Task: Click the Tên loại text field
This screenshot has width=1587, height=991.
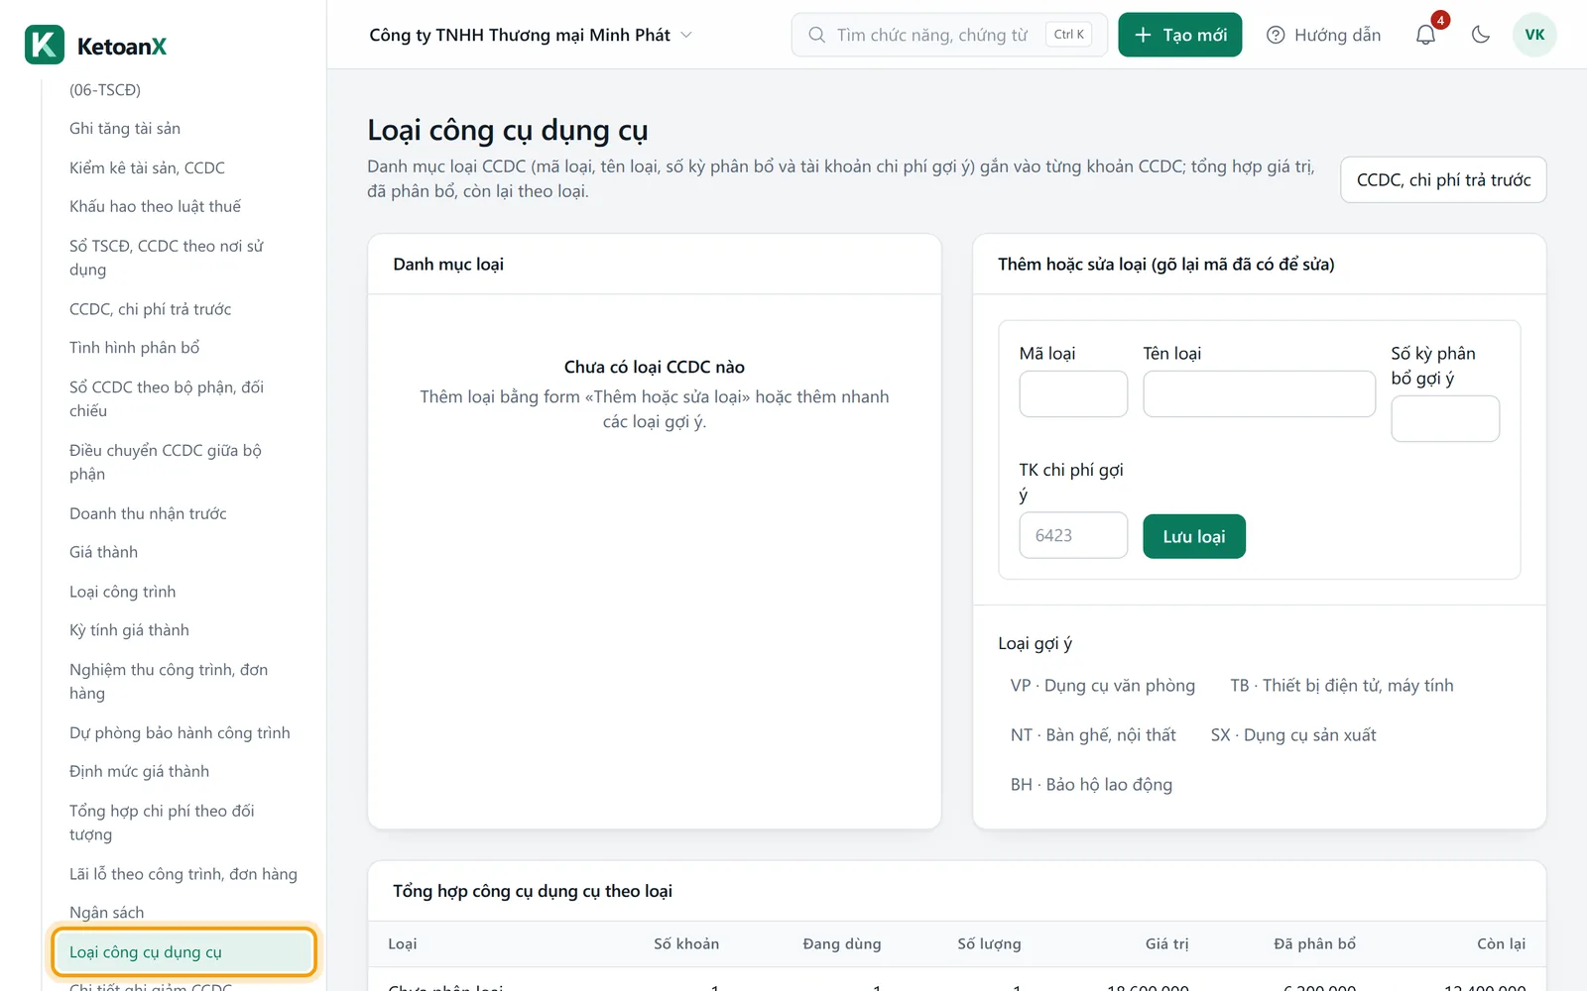Action: tap(1259, 393)
